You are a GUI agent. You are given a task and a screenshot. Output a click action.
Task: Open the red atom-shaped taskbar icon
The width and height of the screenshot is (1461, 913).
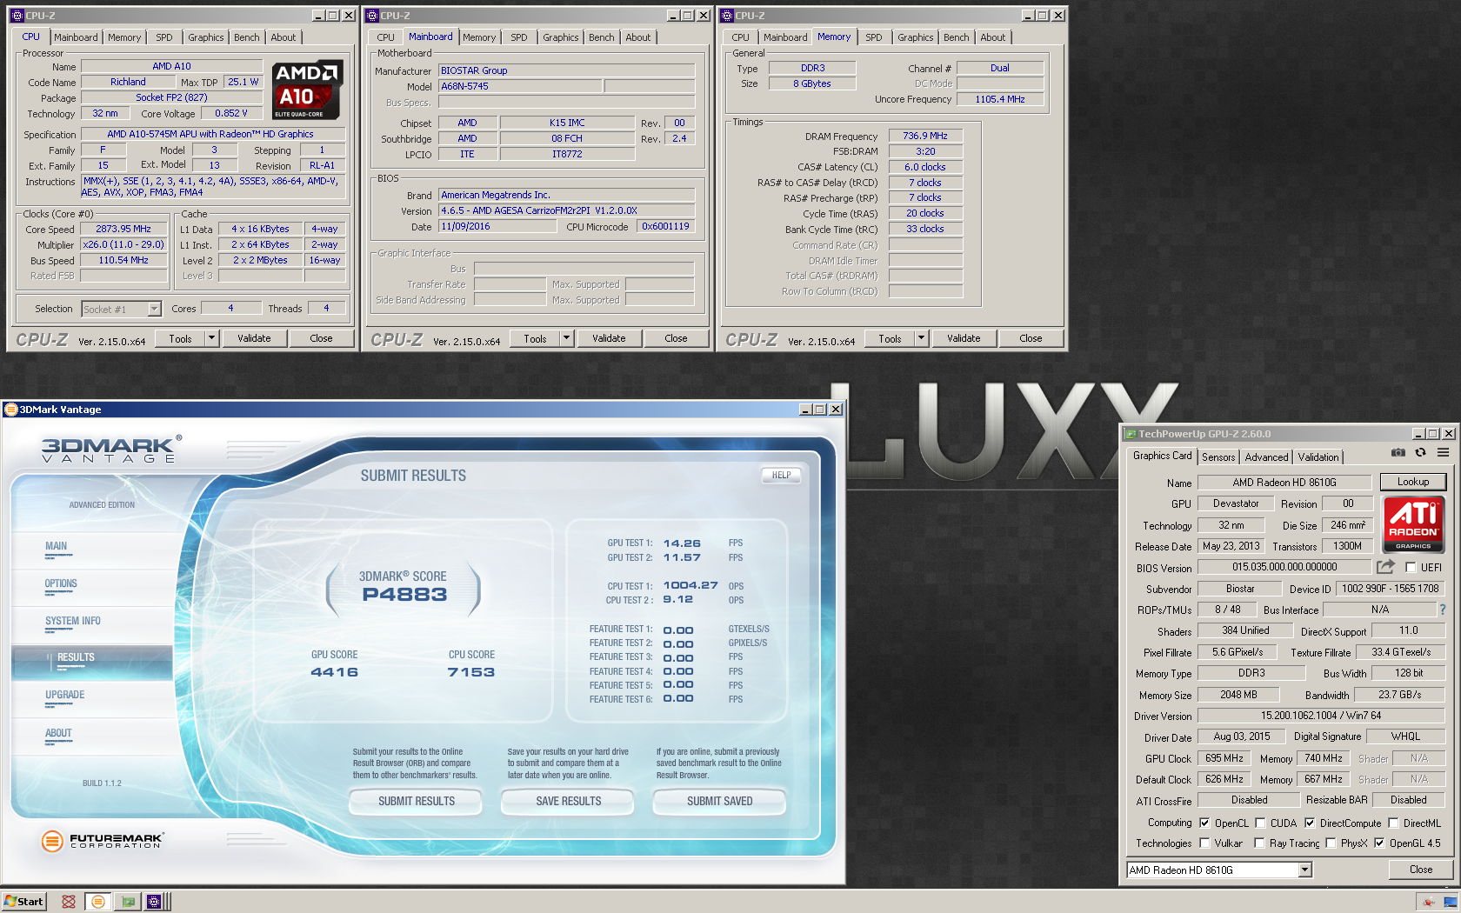pyautogui.click(x=69, y=902)
